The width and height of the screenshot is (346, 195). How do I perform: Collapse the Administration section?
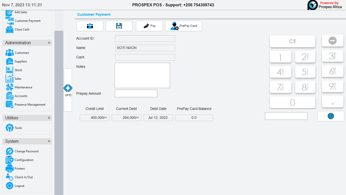49,43
